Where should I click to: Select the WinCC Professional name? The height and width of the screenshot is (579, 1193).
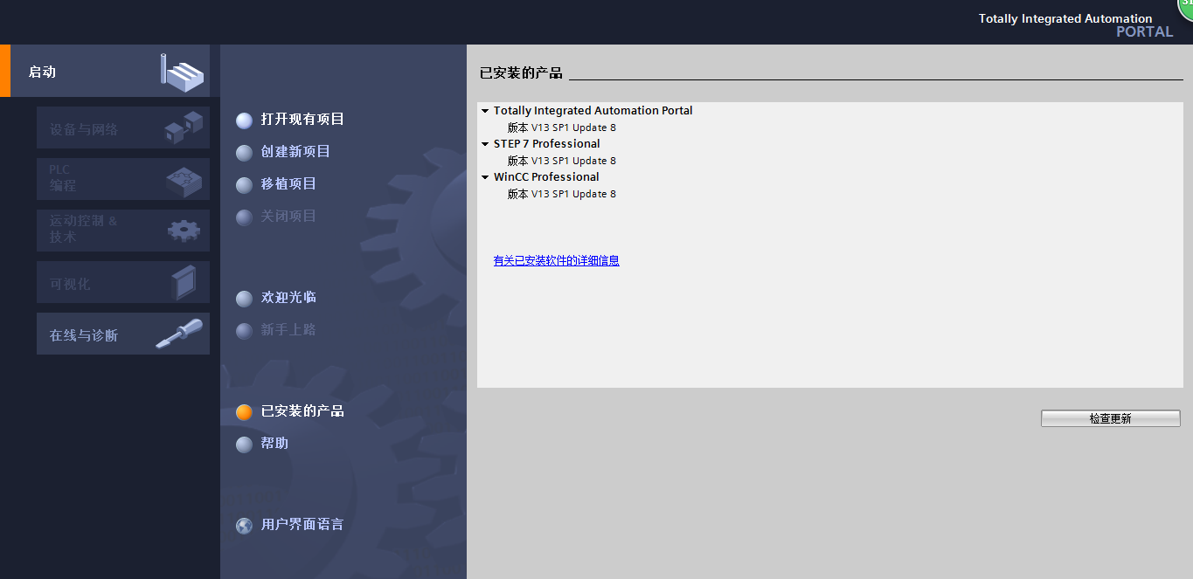point(546,177)
